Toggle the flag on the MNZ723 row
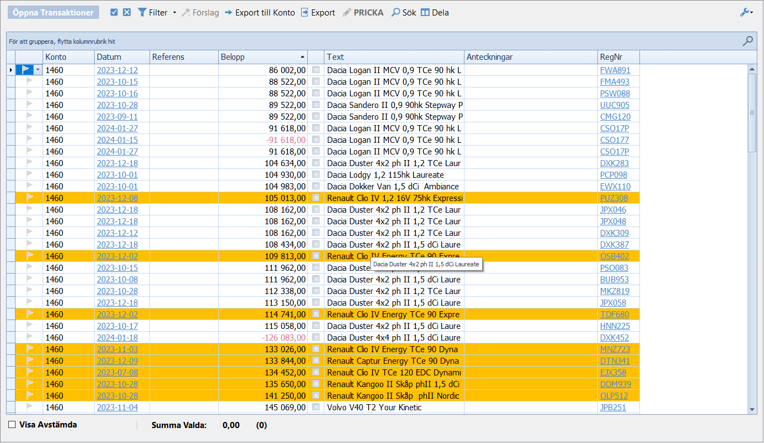The width and height of the screenshot is (764, 443). pos(29,349)
